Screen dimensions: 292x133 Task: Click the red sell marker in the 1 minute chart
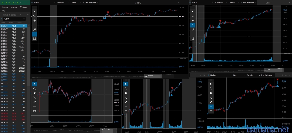point(108,13)
